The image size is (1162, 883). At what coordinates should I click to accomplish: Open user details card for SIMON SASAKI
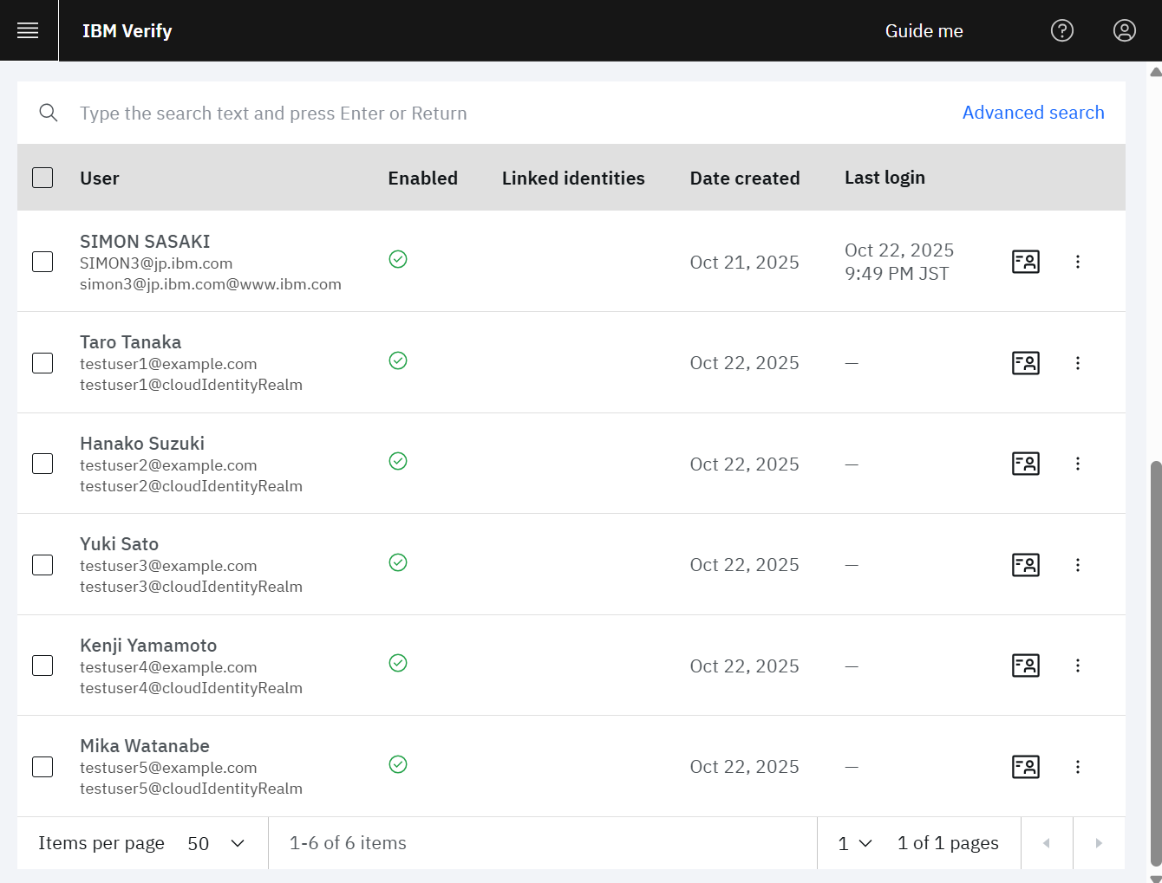click(x=1025, y=262)
